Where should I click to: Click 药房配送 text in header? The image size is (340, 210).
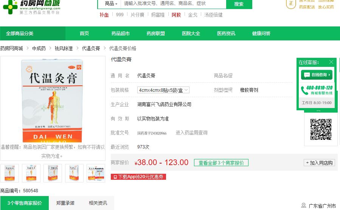[307, 7]
